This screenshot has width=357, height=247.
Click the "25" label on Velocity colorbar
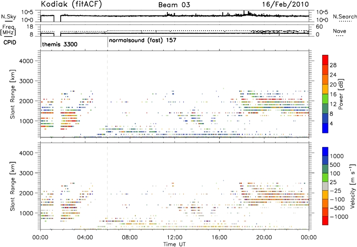point(333,182)
